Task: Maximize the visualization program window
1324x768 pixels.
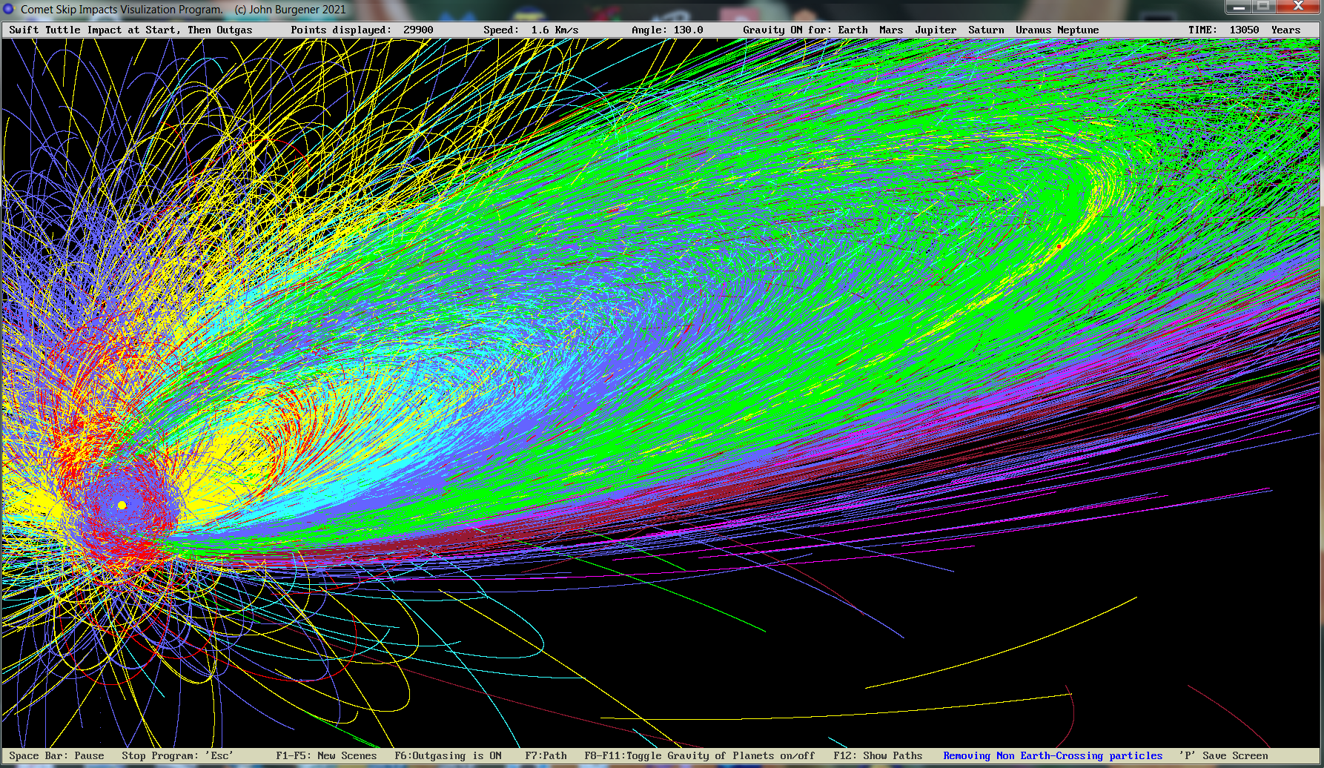Action: click(x=1263, y=7)
